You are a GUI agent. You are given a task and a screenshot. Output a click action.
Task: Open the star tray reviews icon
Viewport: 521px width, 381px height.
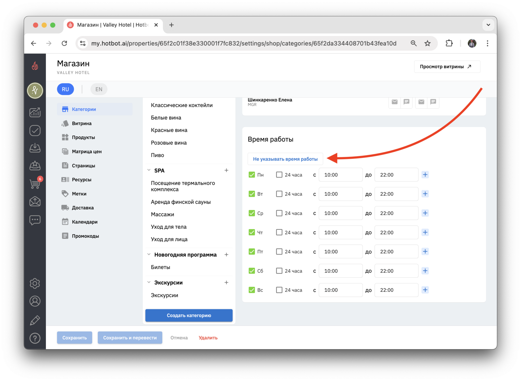(35, 166)
